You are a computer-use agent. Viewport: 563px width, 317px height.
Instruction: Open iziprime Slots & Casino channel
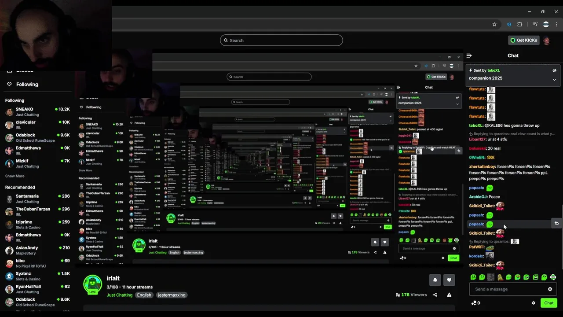point(37,225)
